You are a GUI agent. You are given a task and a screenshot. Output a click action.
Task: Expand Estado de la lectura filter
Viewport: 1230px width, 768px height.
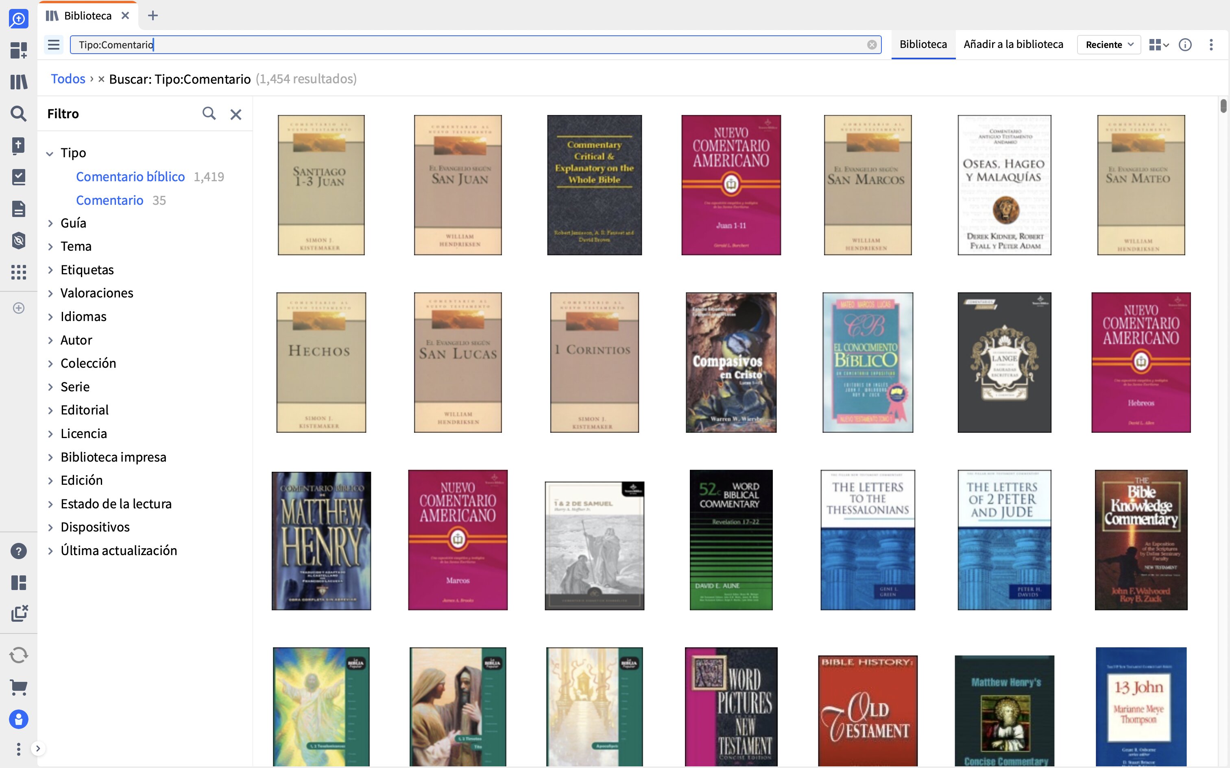[x=50, y=504]
